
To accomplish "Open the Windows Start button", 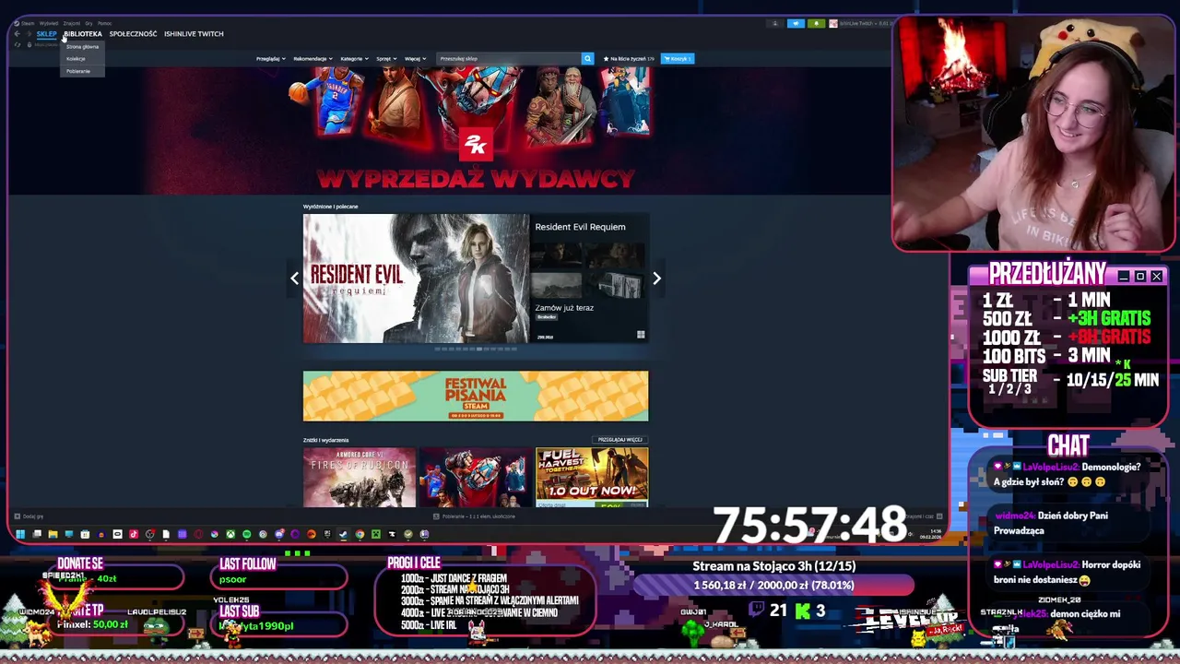I will pyautogui.click(x=20, y=534).
